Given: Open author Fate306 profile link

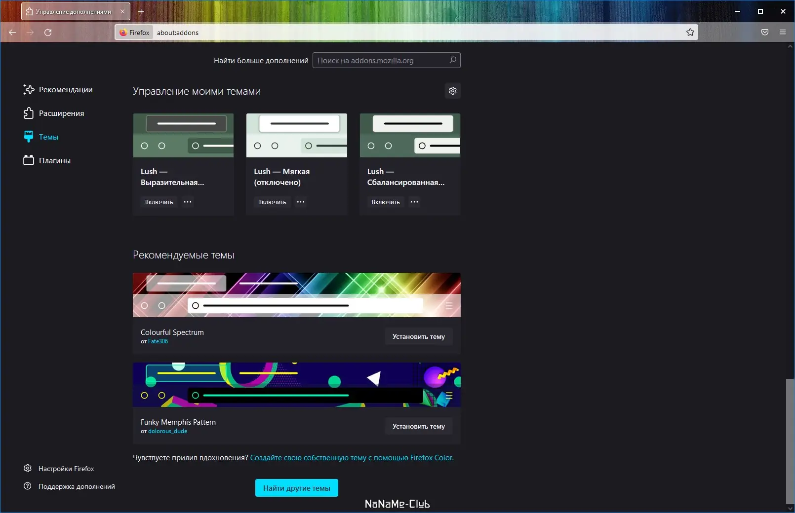Looking at the screenshot, I should pos(158,341).
